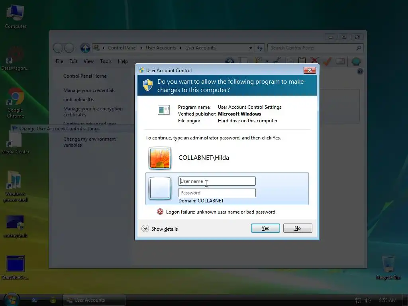Screen dimensions: 408x306
Task: Open the View menu
Action: 88,61
